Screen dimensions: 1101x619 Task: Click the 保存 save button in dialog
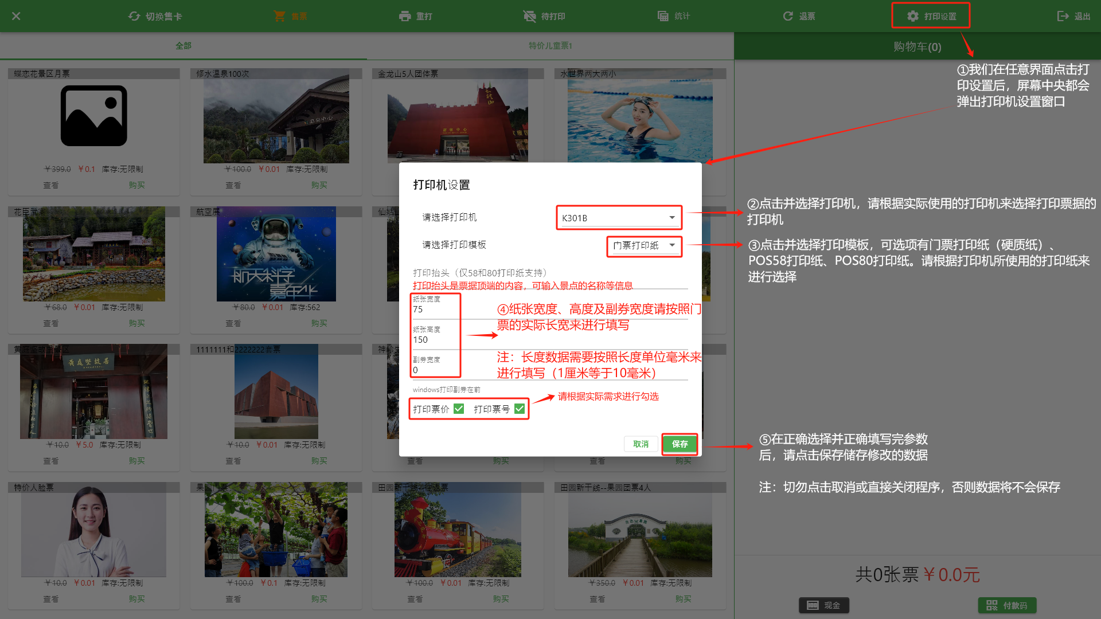(680, 444)
